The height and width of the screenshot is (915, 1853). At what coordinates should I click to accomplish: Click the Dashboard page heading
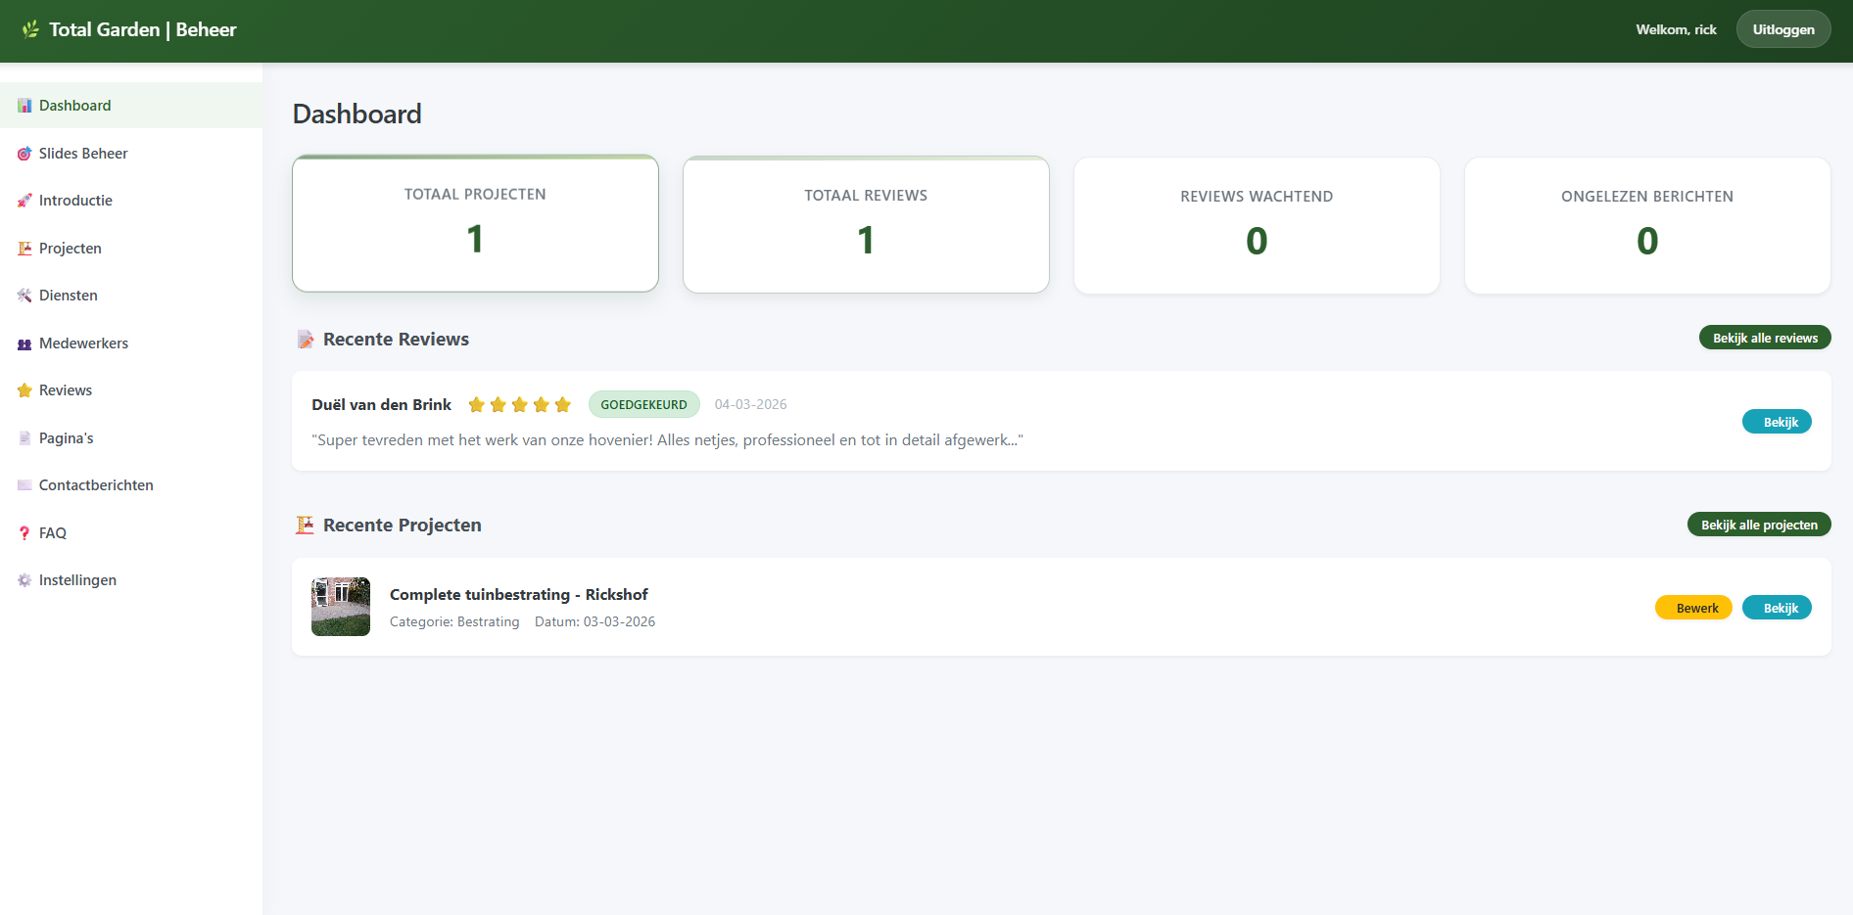coord(356,114)
